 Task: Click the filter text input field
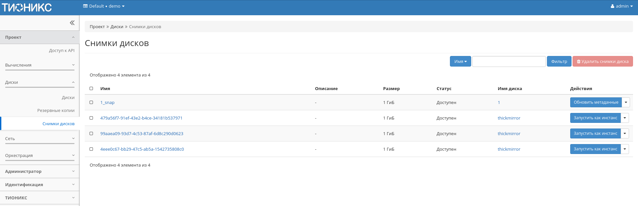coord(509,62)
